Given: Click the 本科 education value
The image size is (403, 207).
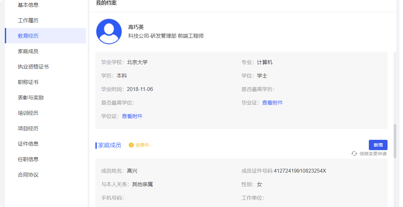Looking at the screenshot, I should coord(122,76).
